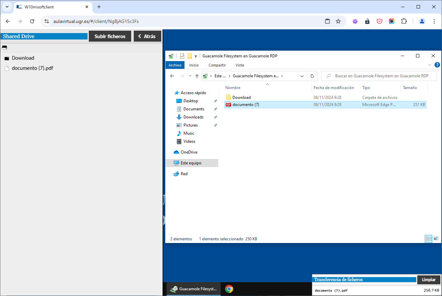Select documento (7) PDF file row
This screenshot has width=442, height=296.
click(325, 105)
